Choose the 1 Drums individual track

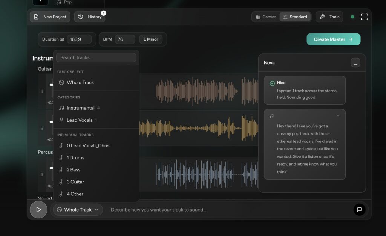click(x=75, y=157)
